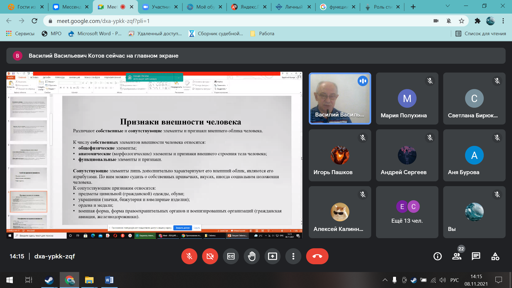Click Алексей Калинн participant tile
The height and width of the screenshot is (288, 512).
point(340,212)
